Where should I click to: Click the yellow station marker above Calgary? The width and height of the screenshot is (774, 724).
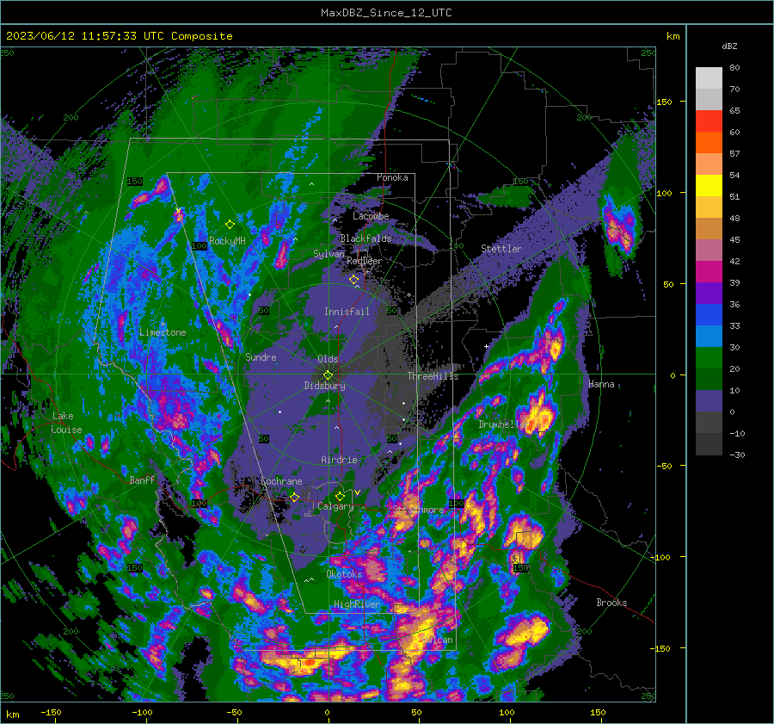coord(340,496)
